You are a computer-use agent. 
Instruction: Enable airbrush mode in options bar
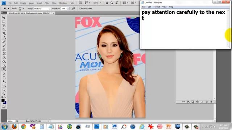pos(73,9)
